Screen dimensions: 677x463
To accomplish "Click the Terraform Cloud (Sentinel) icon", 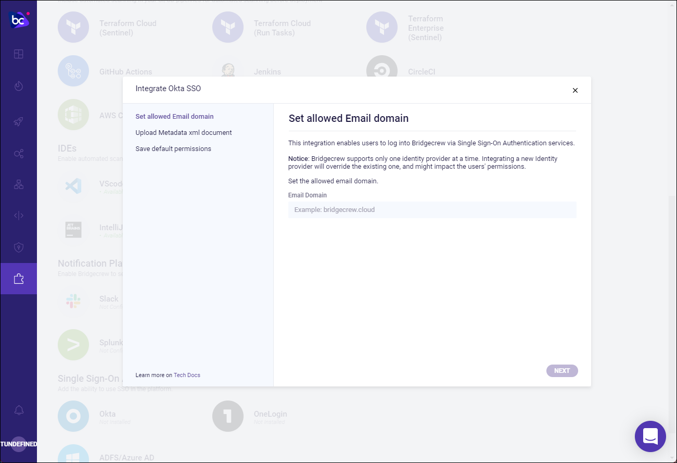I will click(73, 27).
